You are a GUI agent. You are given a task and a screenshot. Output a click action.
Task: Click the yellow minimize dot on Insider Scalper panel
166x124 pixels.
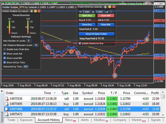pyautogui.click(x=36, y=11)
